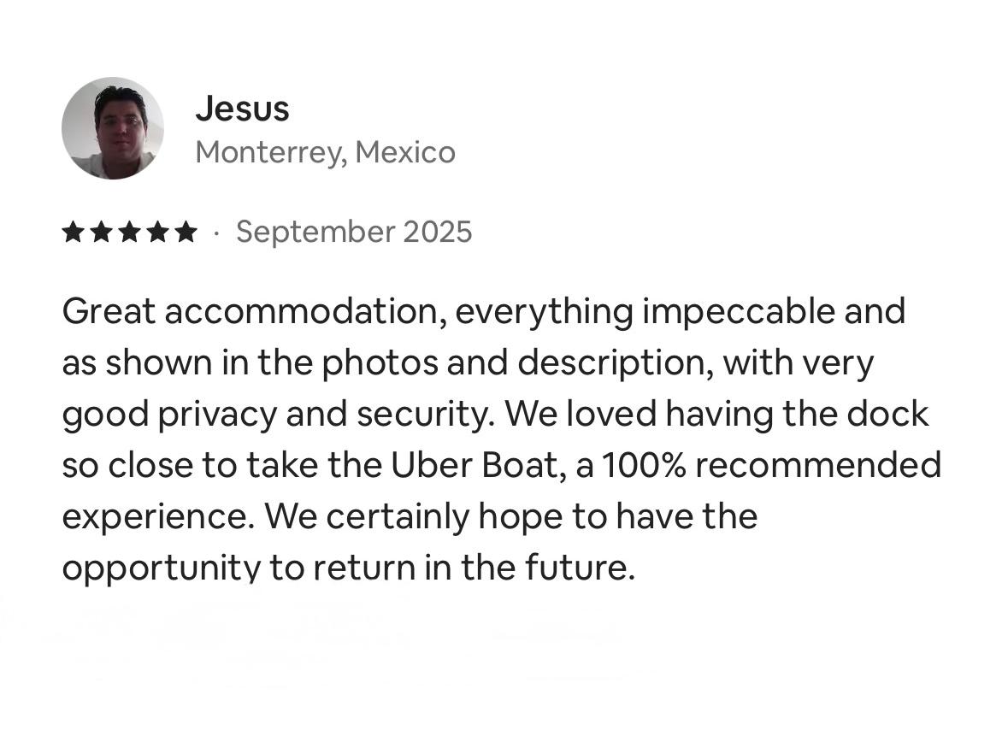This screenshot has height=742, width=1008.
Task: Click the Monterrey, Mexico location text
Action: click(325, 152)
